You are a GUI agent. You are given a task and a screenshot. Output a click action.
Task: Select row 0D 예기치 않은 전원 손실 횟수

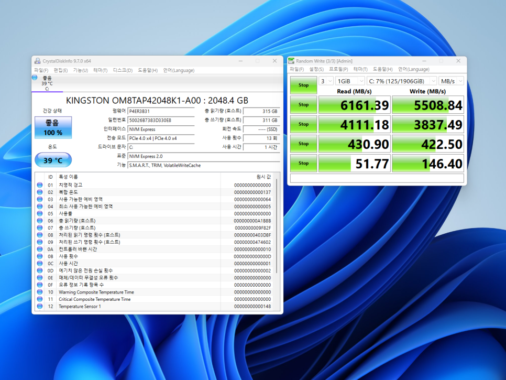pos(155,270)
